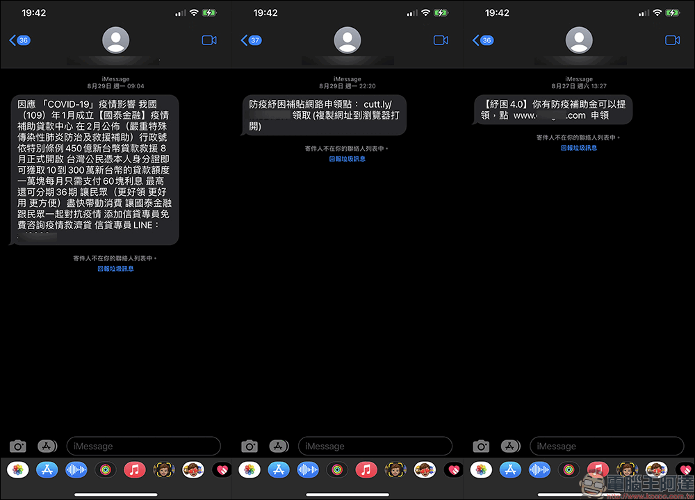Open Memoji stickers in cutt.ly conversation drawer
This screenshot has width=695, height=500.
(425, 469)
